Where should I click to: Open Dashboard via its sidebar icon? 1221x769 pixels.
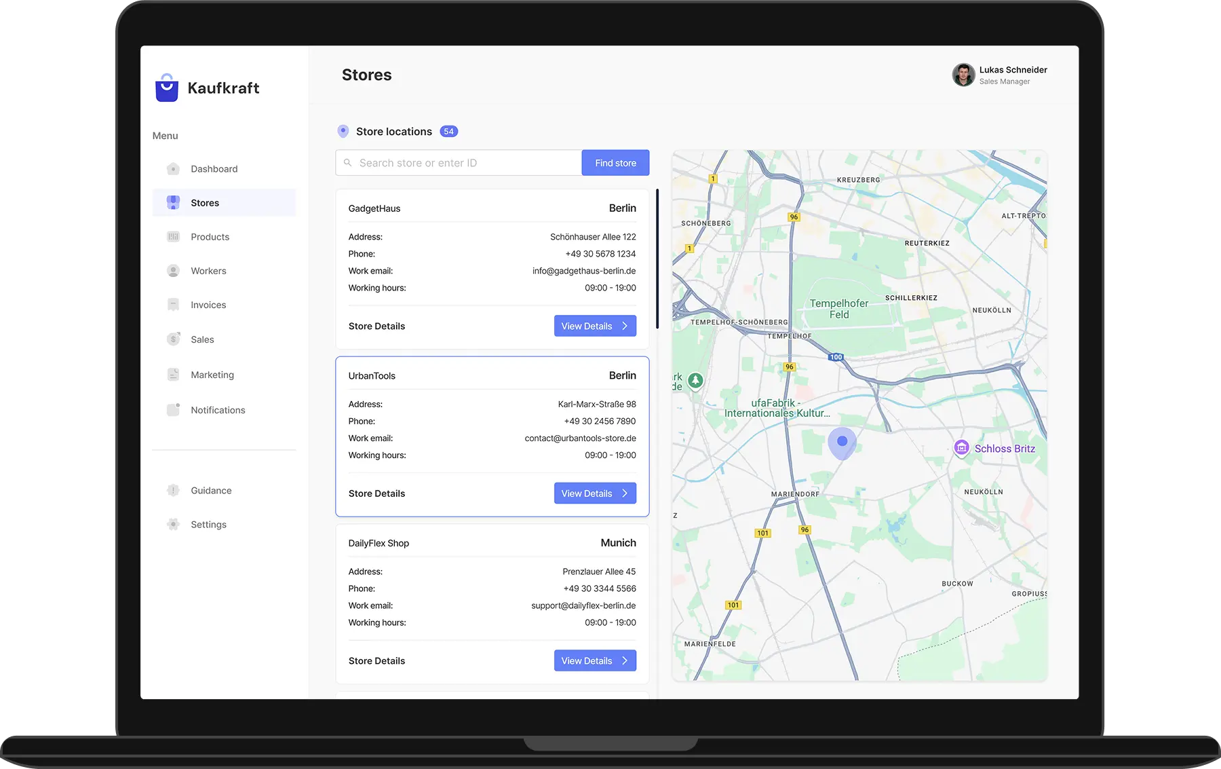point(174,169)
